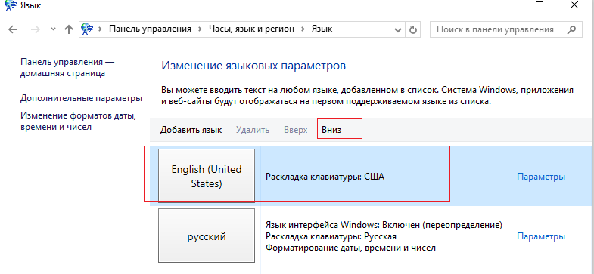
Task: Select Панель управления breadcrumb
Action: tap(150, 29)
